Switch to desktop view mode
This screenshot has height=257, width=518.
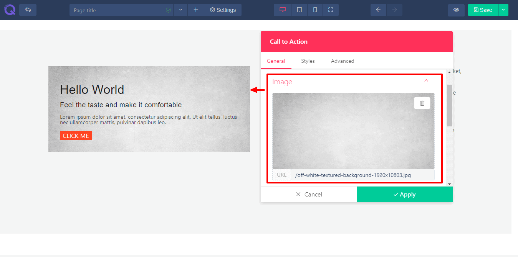pos(283,10)
